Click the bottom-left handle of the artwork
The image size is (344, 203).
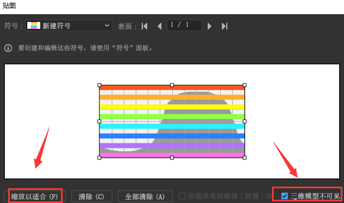tap(99, 158)
